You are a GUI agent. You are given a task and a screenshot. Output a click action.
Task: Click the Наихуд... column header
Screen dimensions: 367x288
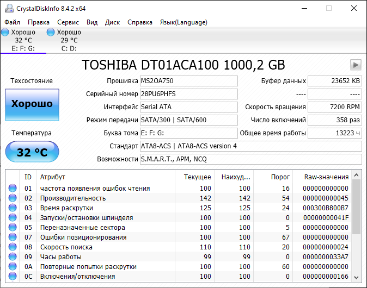coord(234,177)
